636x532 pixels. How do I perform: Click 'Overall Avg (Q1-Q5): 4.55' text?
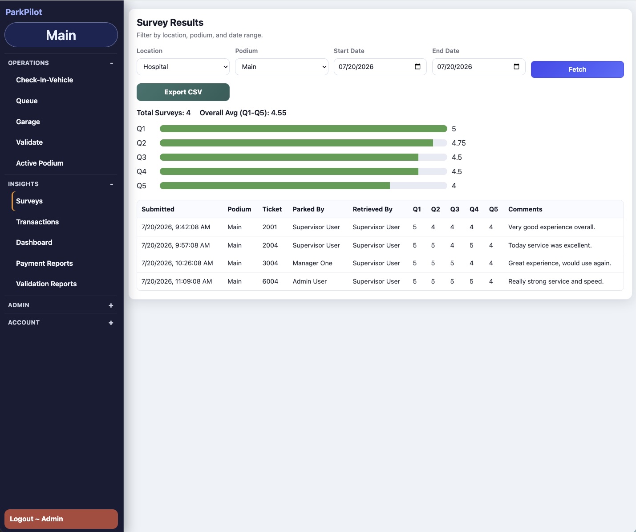243,113
